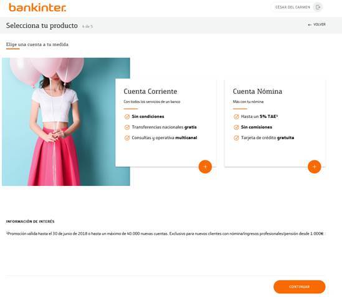This screenshot has height=297, width=342.
Task: Click the Sin condiciones check icon
Action: (127, 117)
